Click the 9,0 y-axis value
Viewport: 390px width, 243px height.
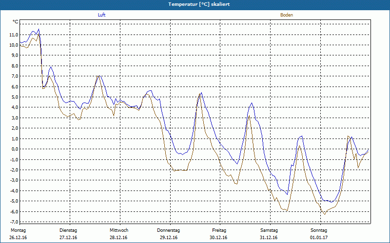point(15,55)
